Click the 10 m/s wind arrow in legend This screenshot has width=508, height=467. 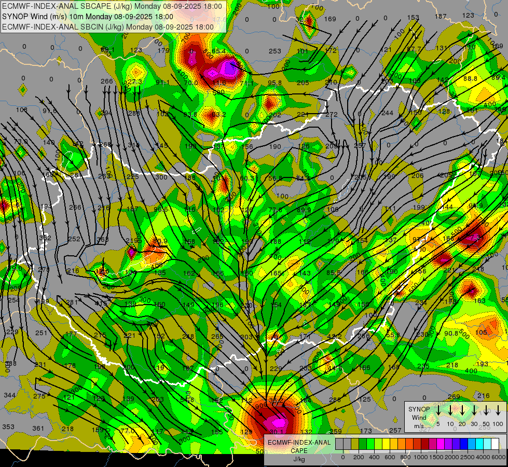(450, 410)
